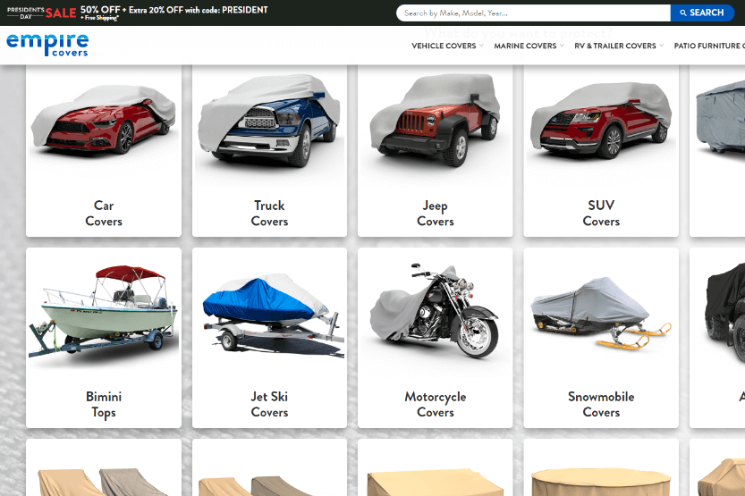Click the search magnifier icon
745x496 pixels.
click(x=682, y=13)
